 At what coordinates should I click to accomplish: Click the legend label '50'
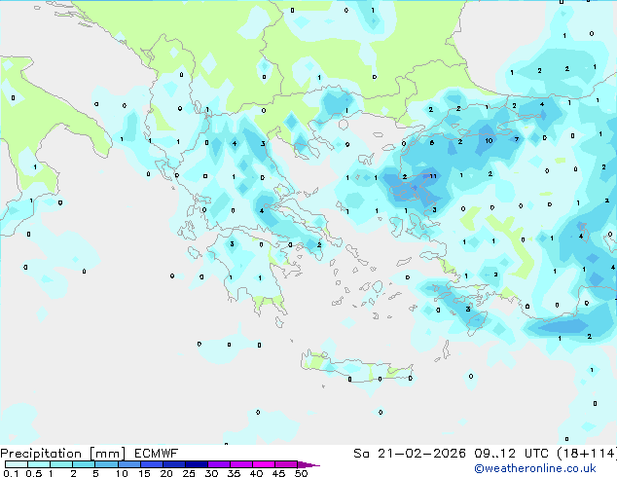pos(302,473)
